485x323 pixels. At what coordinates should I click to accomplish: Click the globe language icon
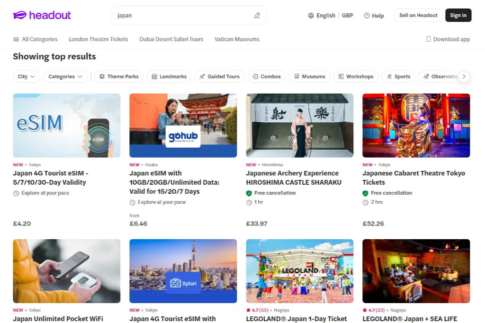[x=311, y=16]
